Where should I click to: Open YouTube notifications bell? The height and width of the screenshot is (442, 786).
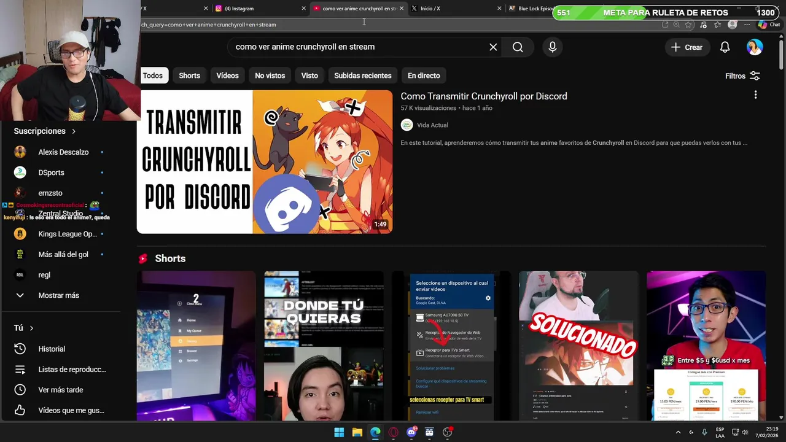(725, 47)
